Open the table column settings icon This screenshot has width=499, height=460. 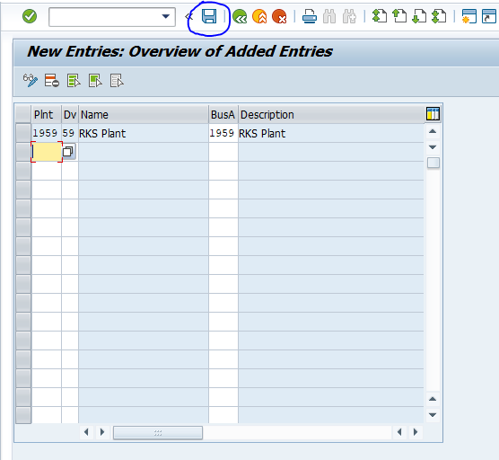[x=433, y=114]
